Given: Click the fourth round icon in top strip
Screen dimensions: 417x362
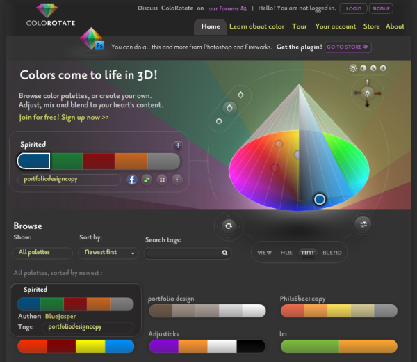Looking at the screenshot, I should [x=383, y=68].
